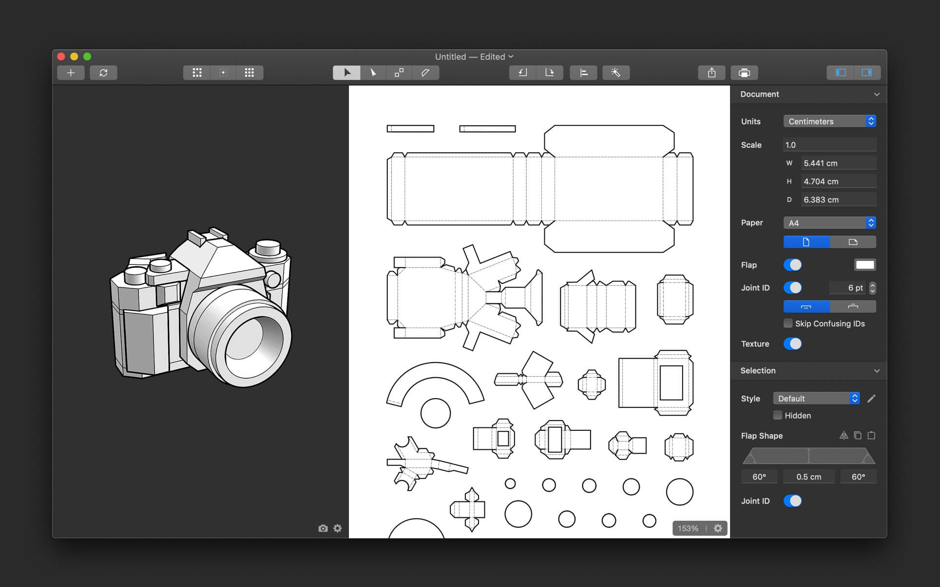The image size is (940, 587).
Task: Click the plus add button in toolbar
Action: click(x=71, y=73)
